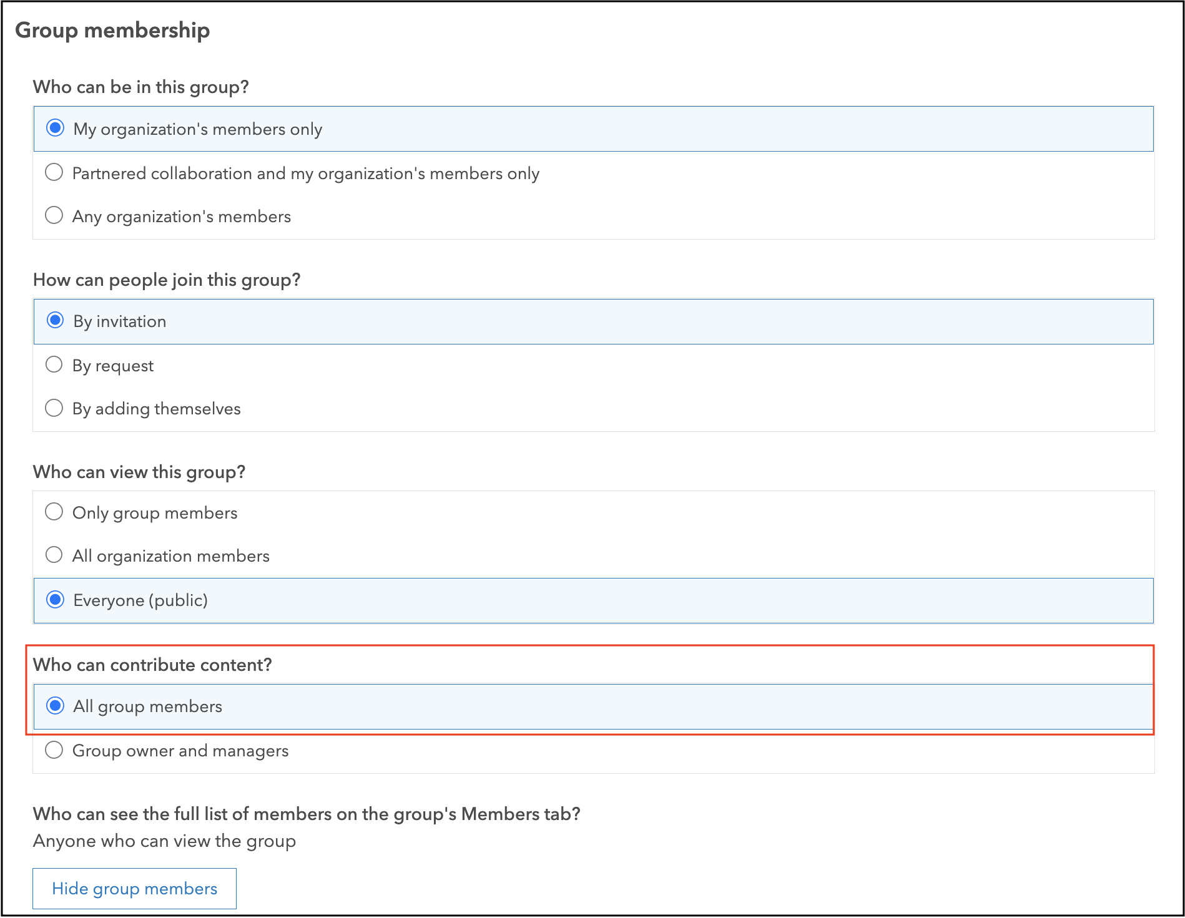The height and width of the screenshot is (918, 1185).
Task: Choose the 'By request' radio button
Action: (54, 364)
